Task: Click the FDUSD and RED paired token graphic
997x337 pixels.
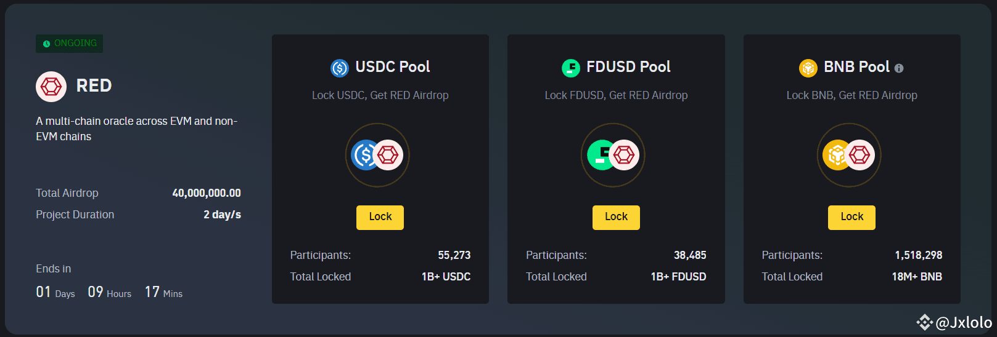Action: [613, 155]
